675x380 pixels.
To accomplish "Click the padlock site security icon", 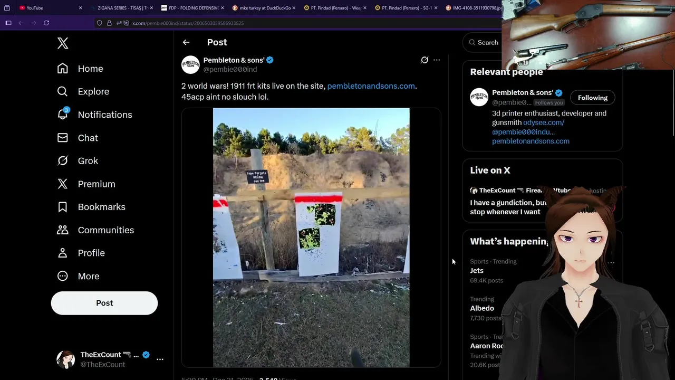I will pos(109,23).
